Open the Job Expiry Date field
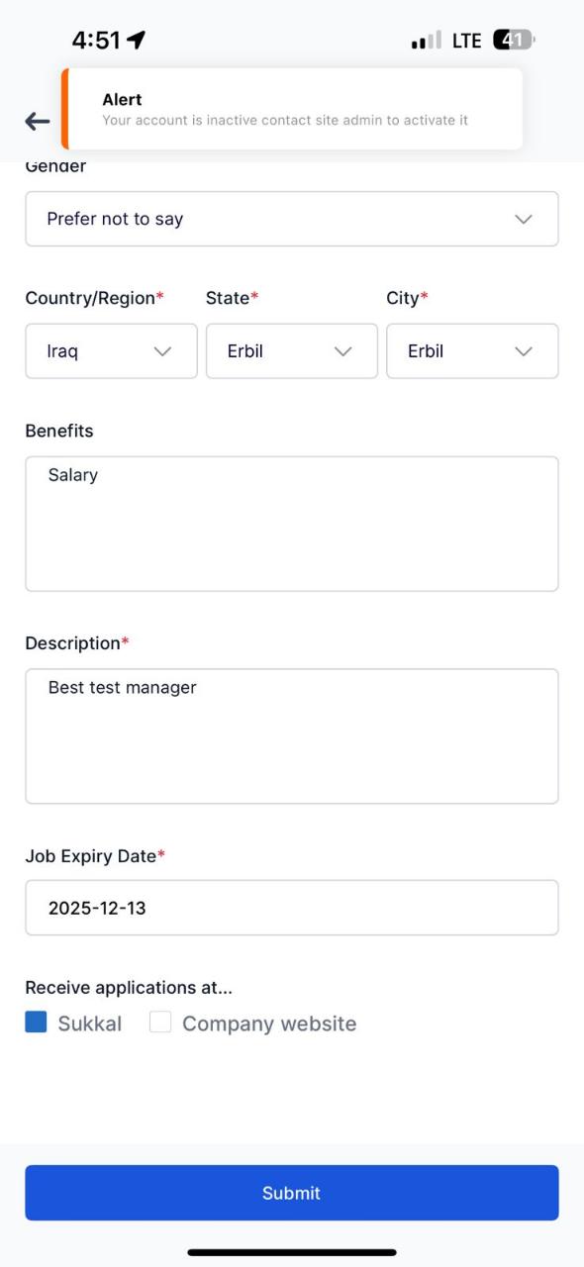Image resolution: width=584 pixels, height=1267 pixels. pyautogui.click(x=292, y=908)
